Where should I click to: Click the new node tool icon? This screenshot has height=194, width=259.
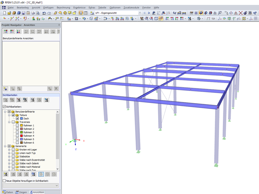[x=4, y=18]
